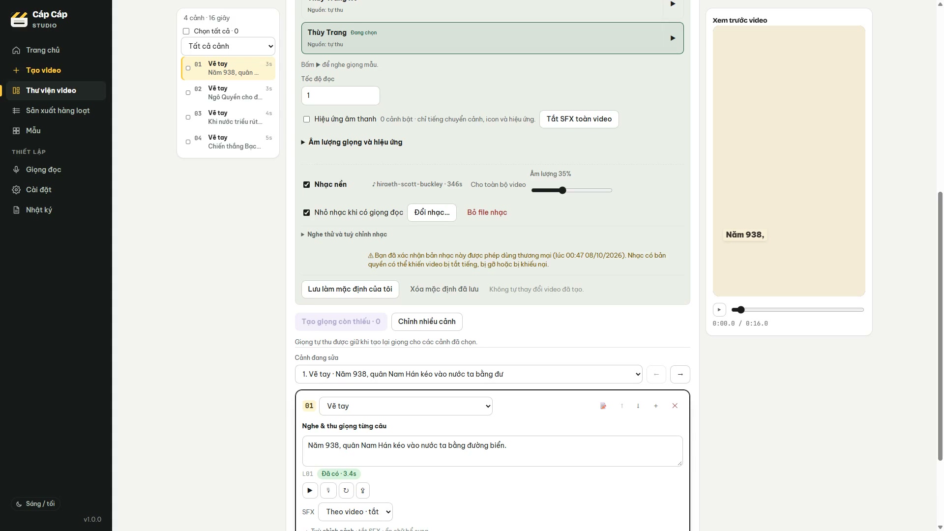Tick the Chọn tất cả checkbox
This screenshot has height=531, width=944.
[186, 31]
